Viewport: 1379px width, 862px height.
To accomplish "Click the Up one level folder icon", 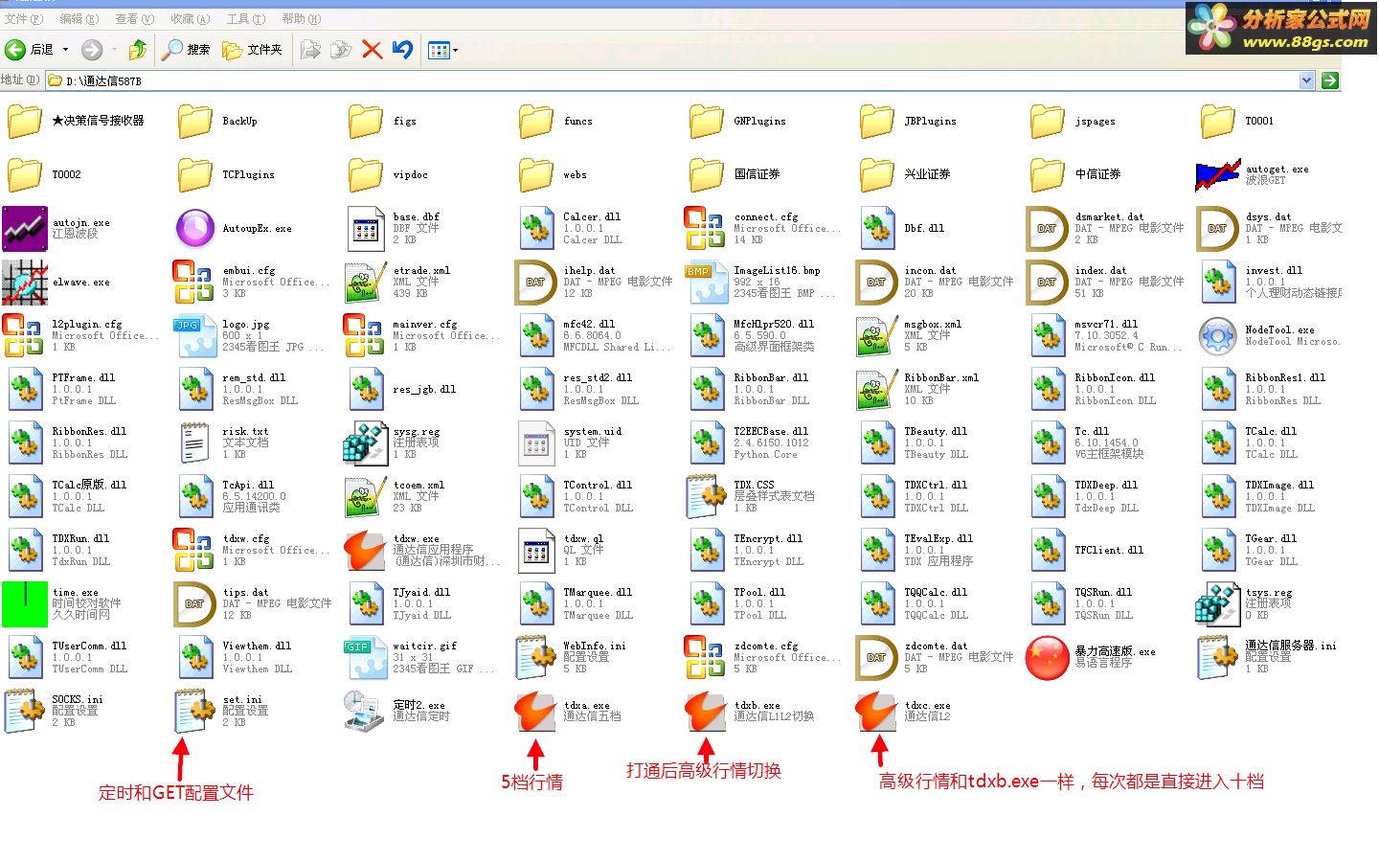I will pyautogui.click(x=138, y=50).
